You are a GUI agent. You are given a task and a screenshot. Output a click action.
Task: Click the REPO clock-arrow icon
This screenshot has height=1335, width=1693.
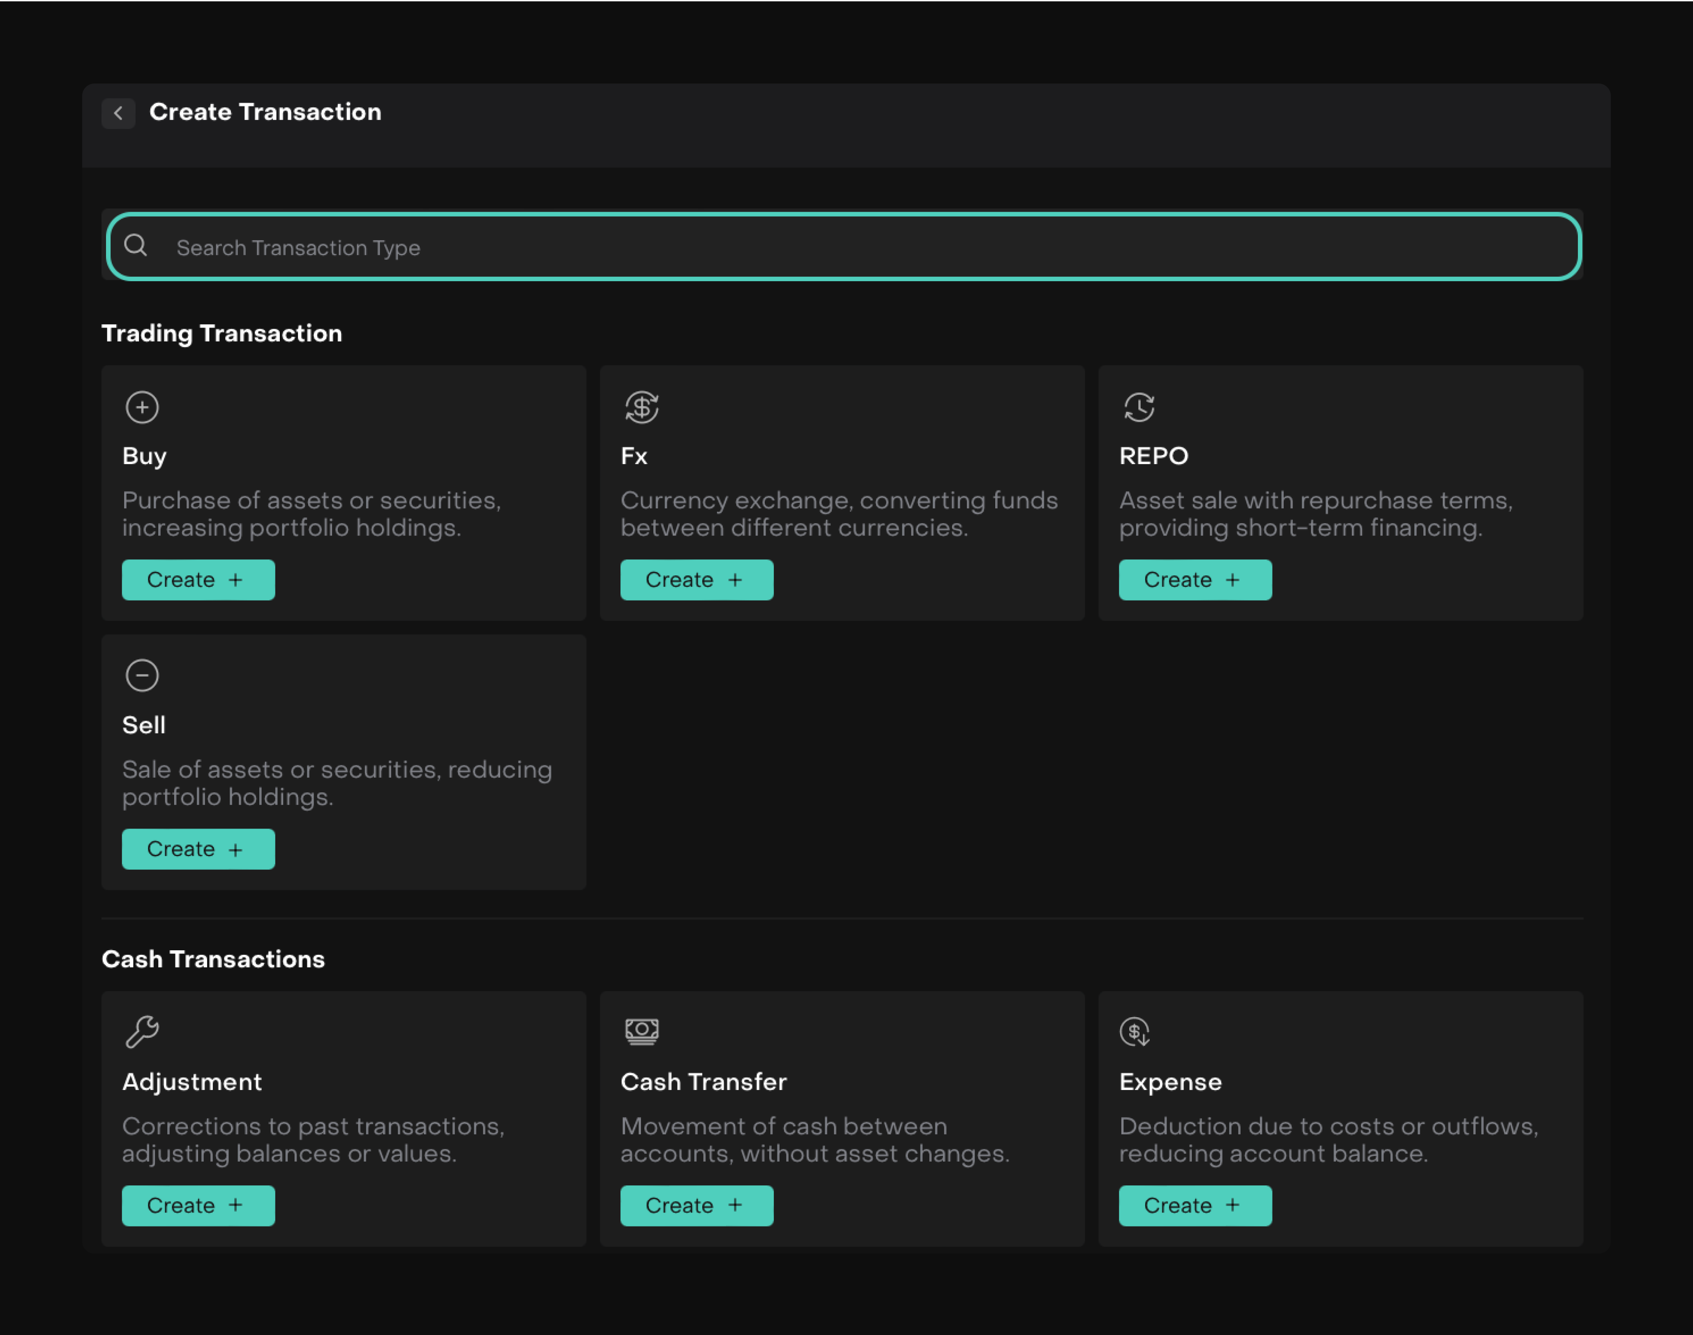[x=1139, y=407]
